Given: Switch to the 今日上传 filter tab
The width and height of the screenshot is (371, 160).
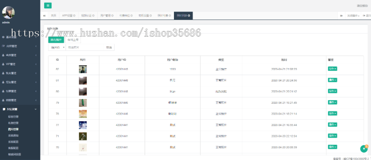Looking at the screenshot, I should tap(73, 40).
